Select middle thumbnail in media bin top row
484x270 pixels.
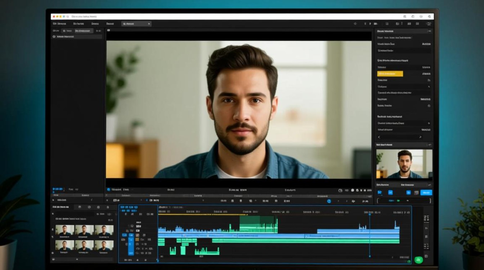click(84, 230)
